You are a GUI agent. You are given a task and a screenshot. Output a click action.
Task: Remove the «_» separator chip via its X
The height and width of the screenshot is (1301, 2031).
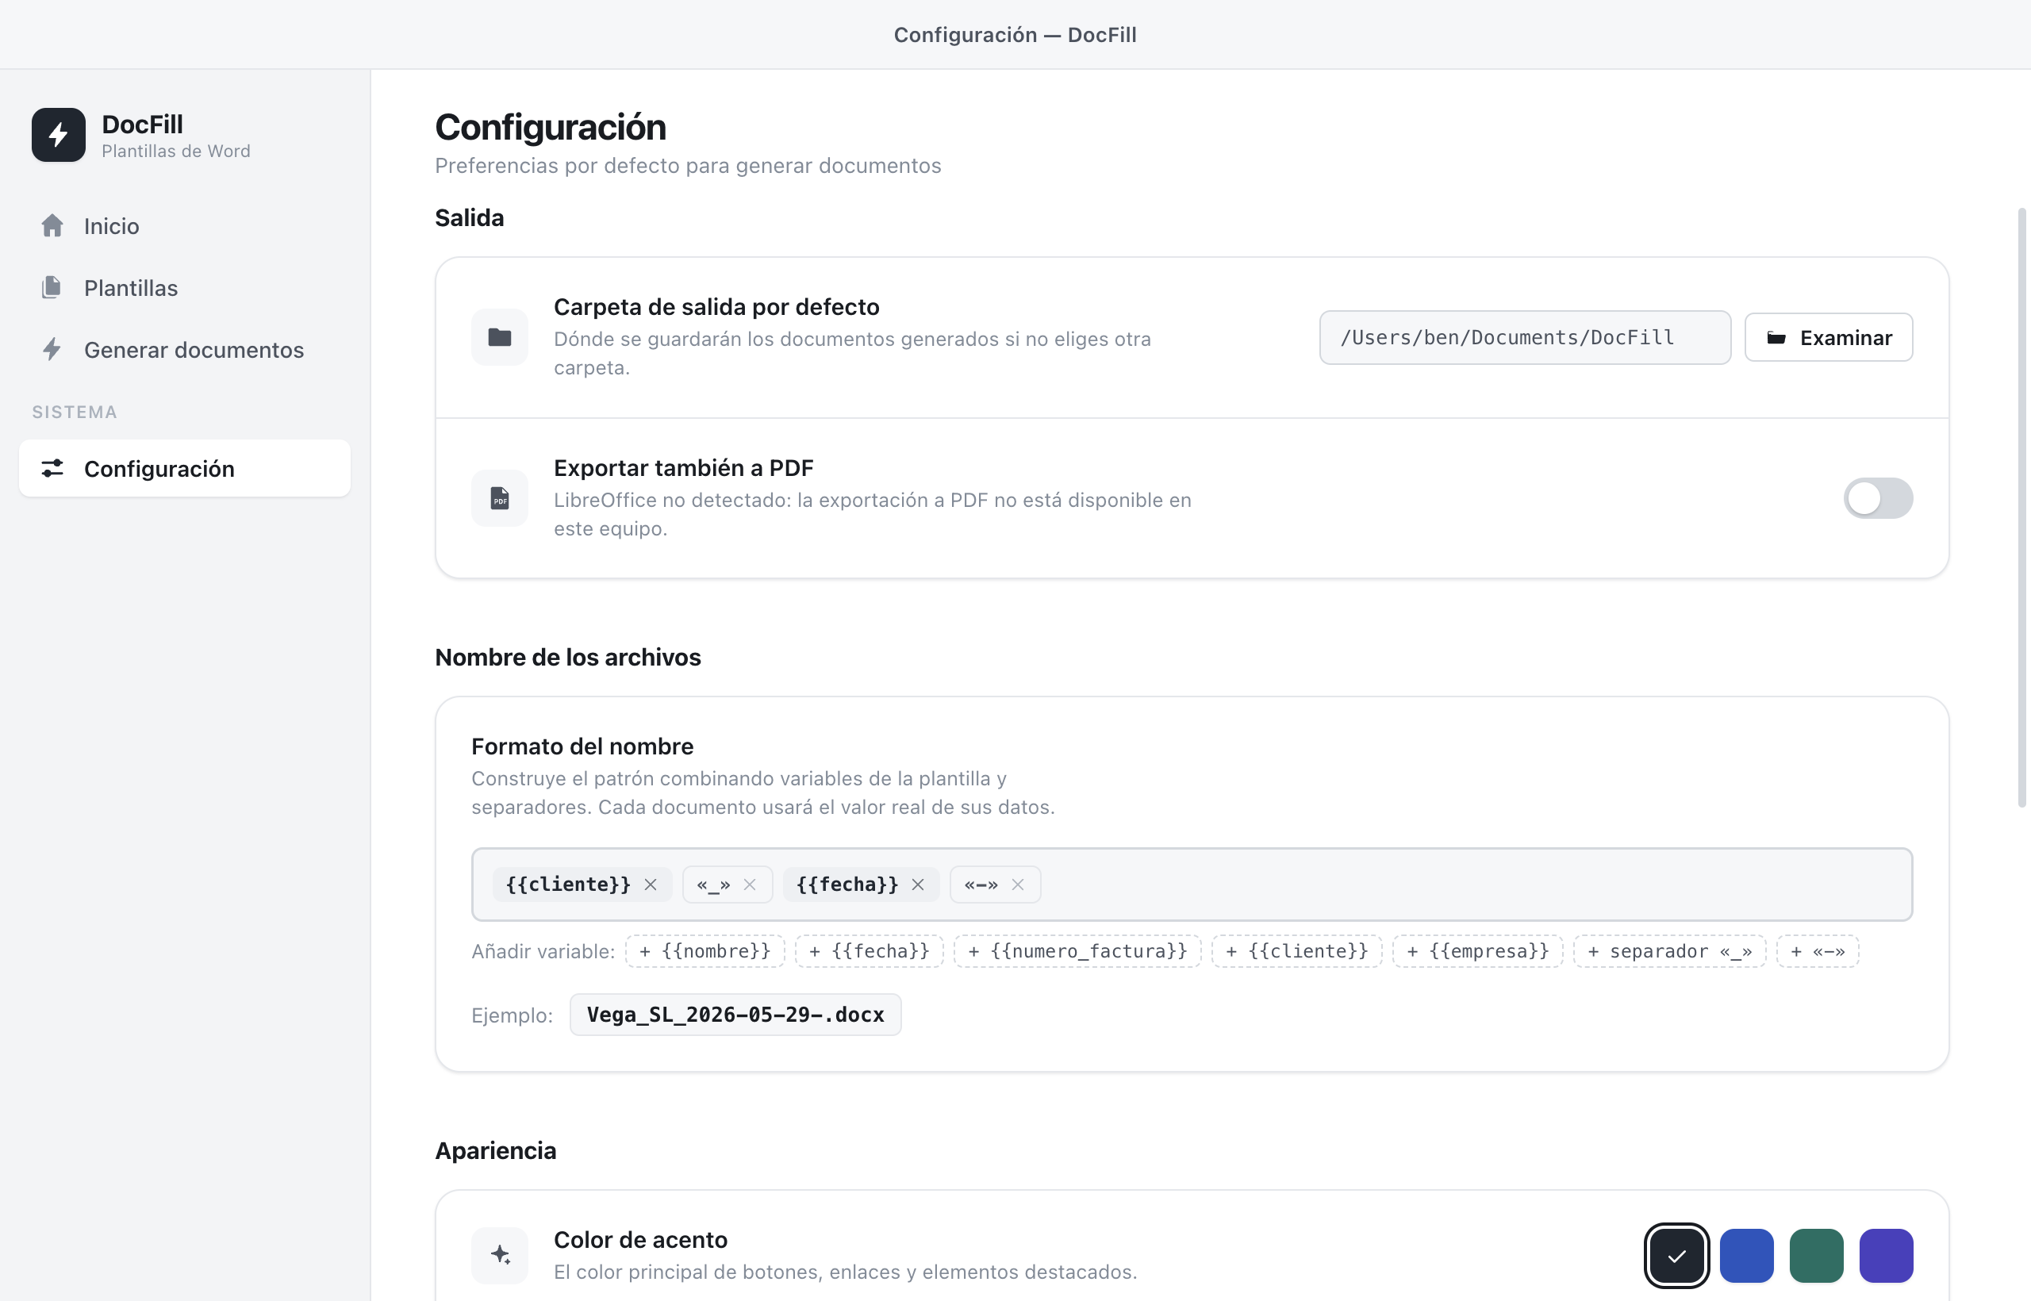(750, 885)
